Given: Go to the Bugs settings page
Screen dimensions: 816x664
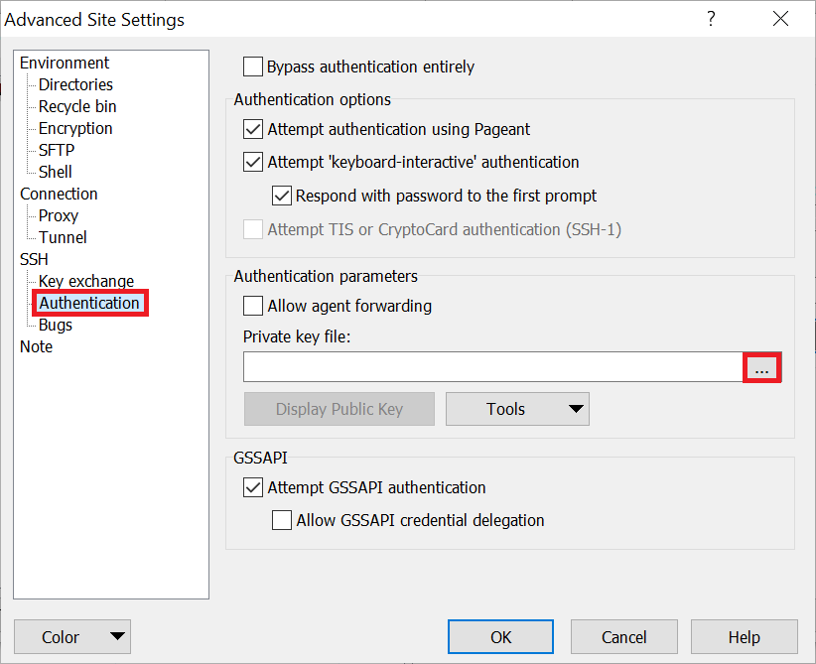Looking at the screenshot, I should coord(56,325).
